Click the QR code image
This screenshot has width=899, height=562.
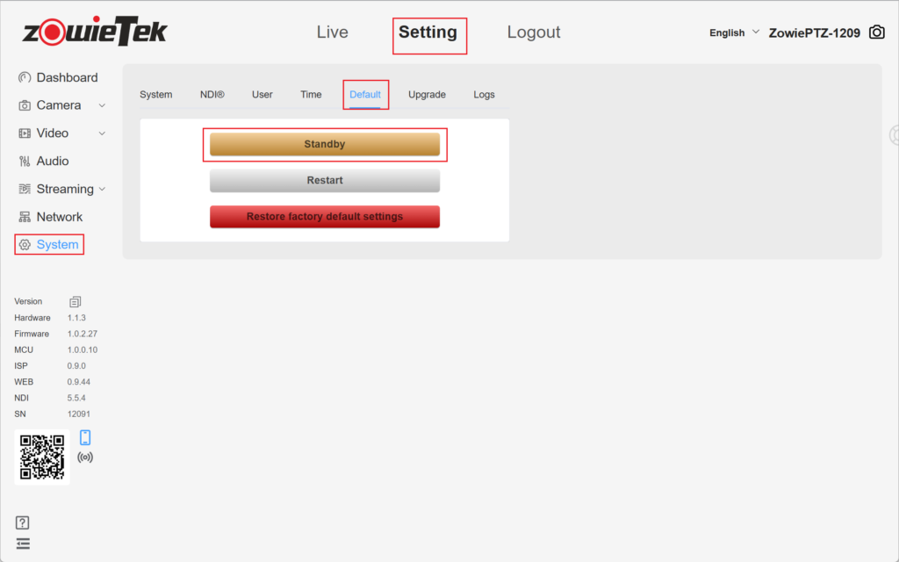click(42, 457)
